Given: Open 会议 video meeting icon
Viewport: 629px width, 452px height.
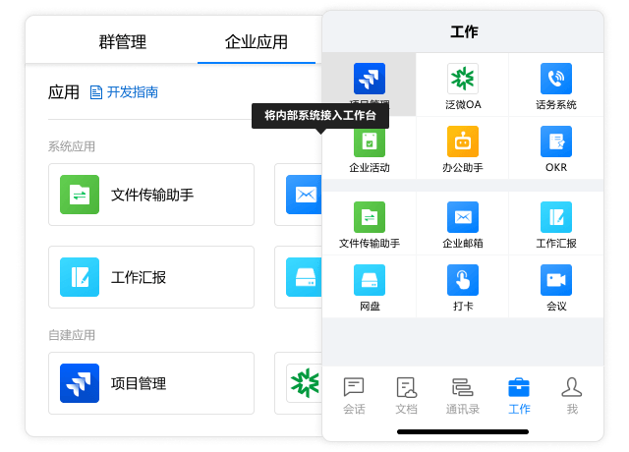Looking at the screenshot, I should tap(555, 281).
